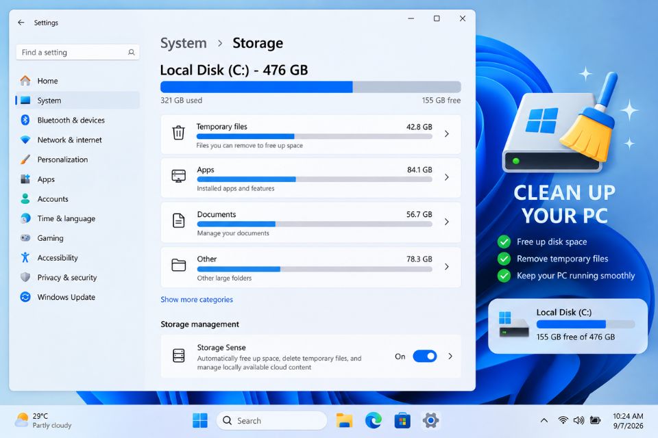The height and width of the screenshot is (438, 658).
Task: Open Bluetooth & devices settings
Action: pos(77,120)
